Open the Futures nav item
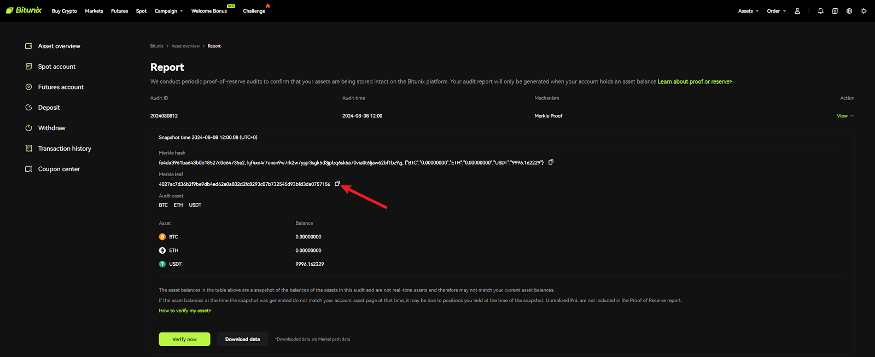 click(x=119, y=11)
